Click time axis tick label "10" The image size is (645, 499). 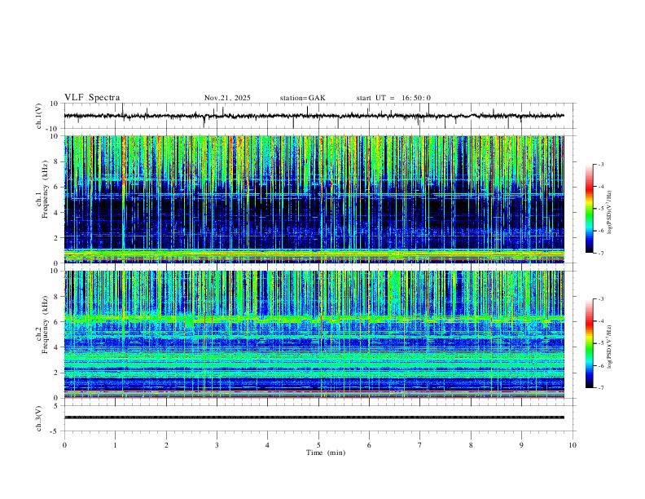click(x=573, y=445)
